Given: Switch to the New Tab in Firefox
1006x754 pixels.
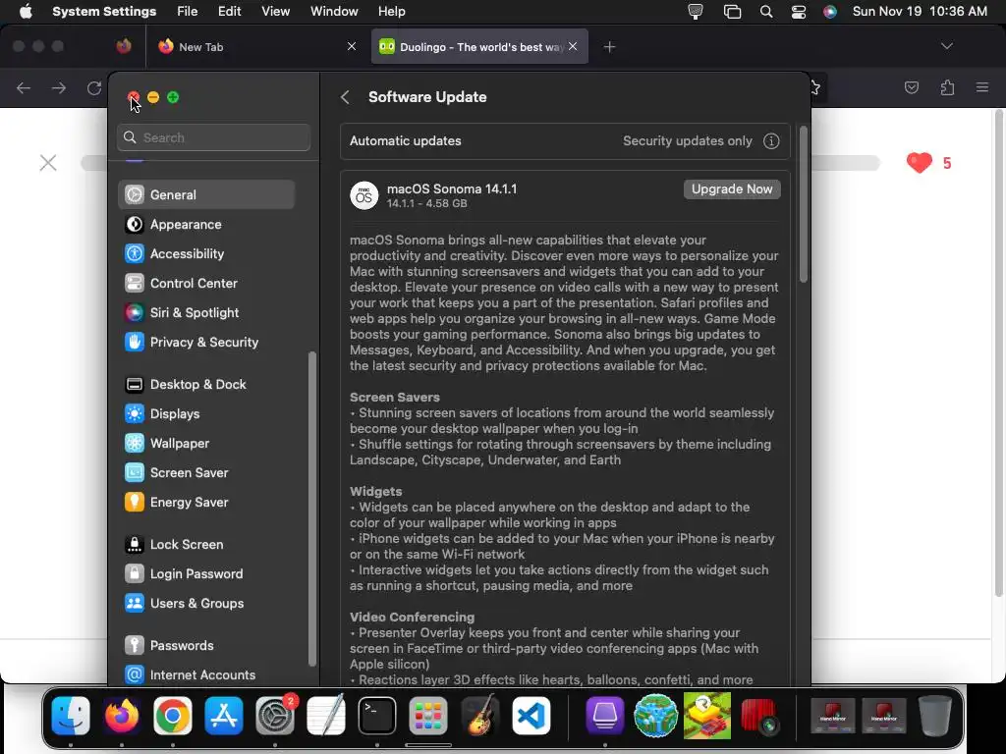Looking at the screenshot, I should [256, 47].
